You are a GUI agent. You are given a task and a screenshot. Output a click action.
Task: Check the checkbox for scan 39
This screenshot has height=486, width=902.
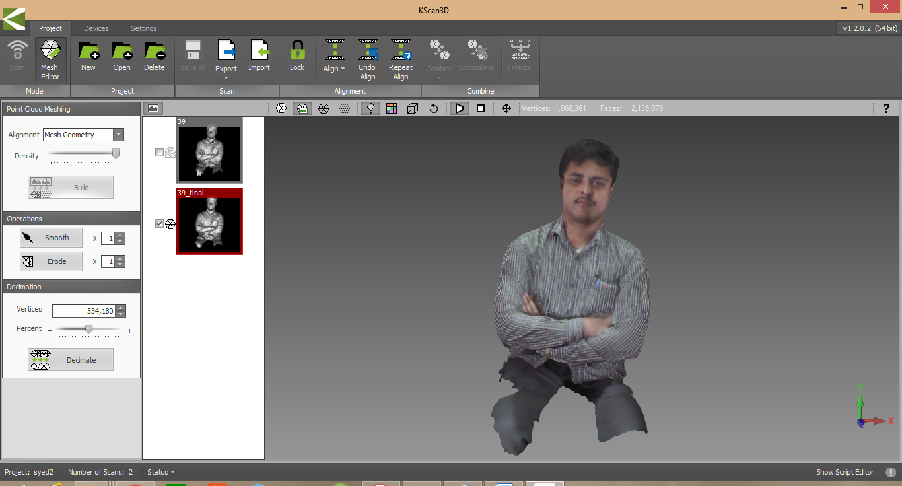point(159,153)
